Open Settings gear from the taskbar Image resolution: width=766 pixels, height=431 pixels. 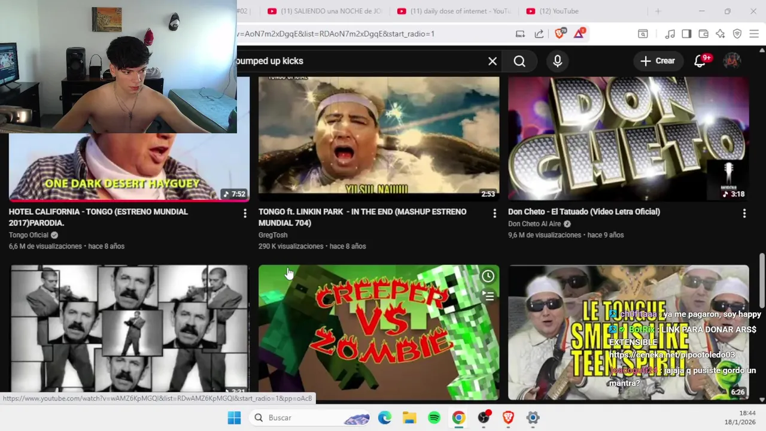533,418
